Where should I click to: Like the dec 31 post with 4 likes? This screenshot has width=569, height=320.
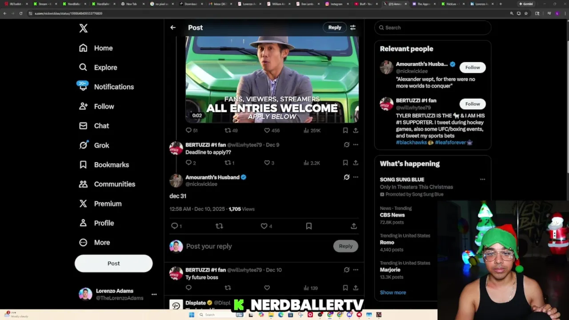[x=266, y=226]
